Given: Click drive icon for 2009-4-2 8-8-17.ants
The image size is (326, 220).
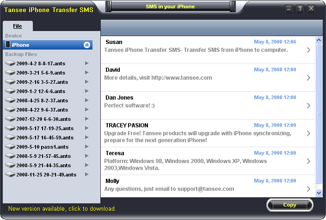Looking at the screenshot, I should click(10, 63).
